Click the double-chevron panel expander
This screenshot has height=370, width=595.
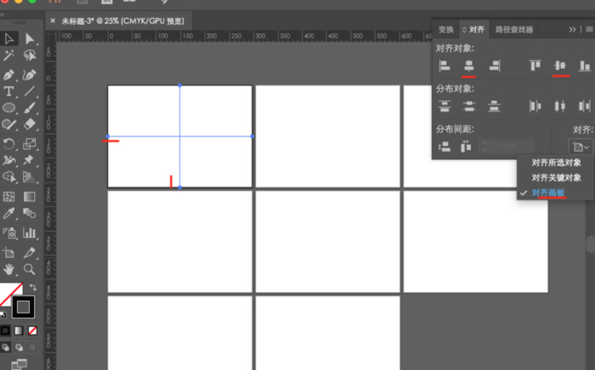(572, 29)
